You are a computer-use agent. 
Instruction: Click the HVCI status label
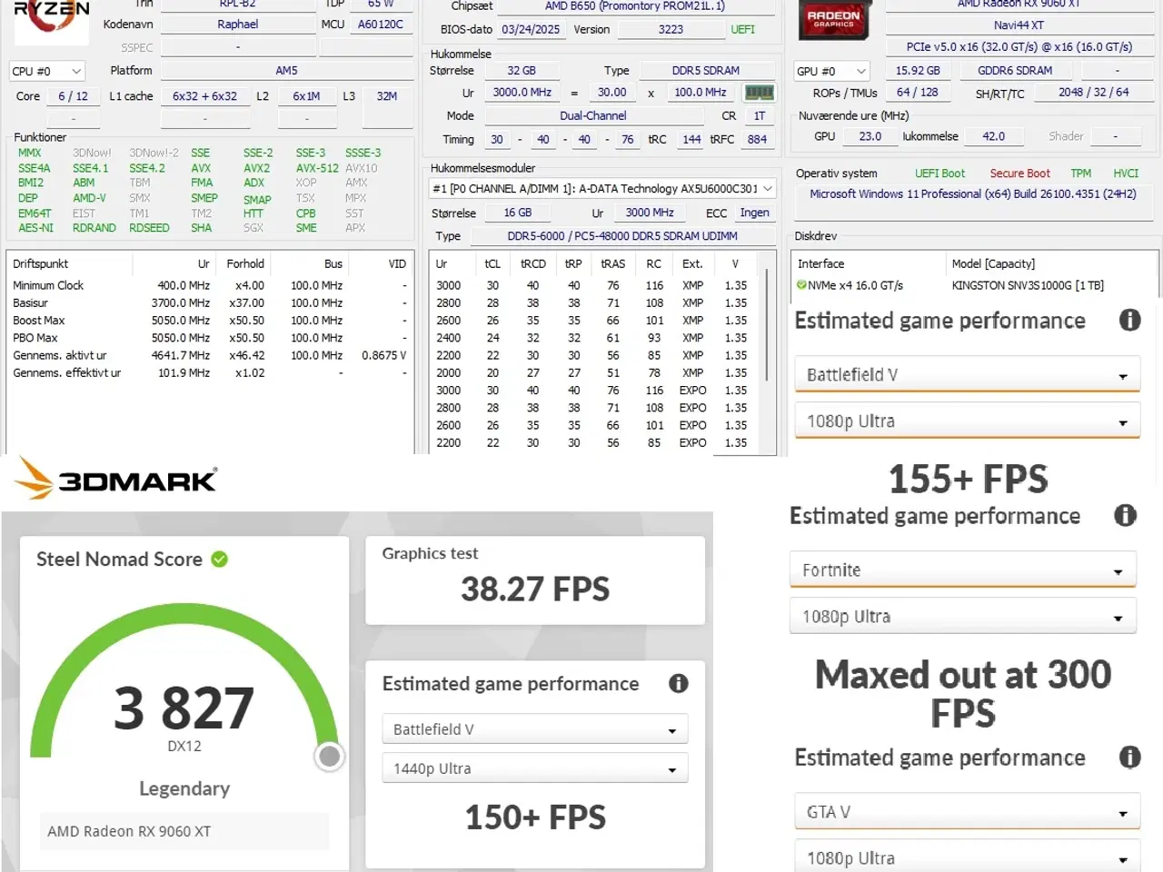click(1126, 173)
